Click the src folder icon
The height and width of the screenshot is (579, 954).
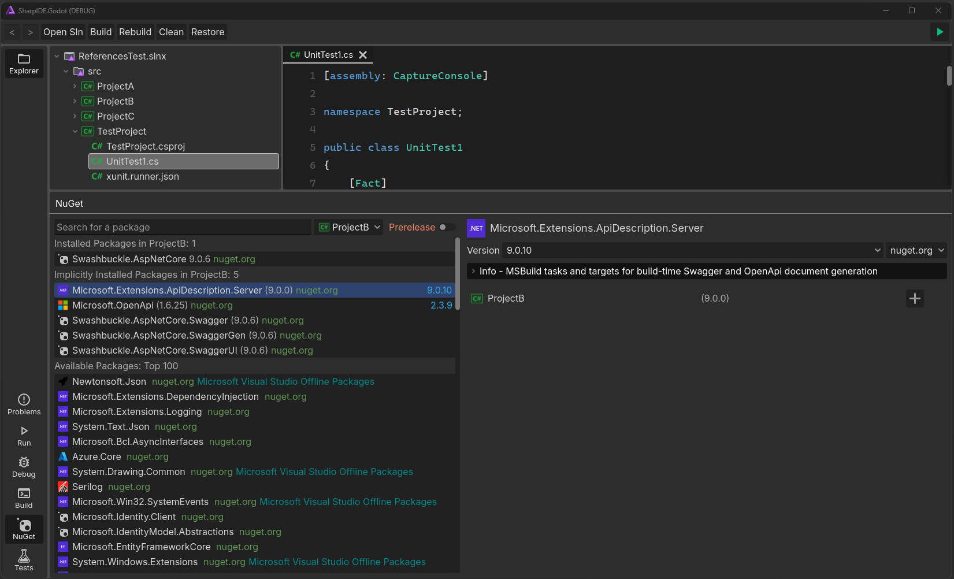(x=79, y=71)
